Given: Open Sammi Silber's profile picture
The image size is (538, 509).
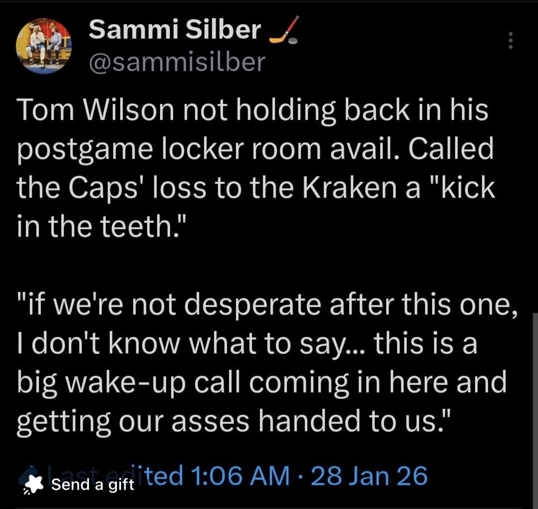Looking at the screenshot, I should 43,46.
